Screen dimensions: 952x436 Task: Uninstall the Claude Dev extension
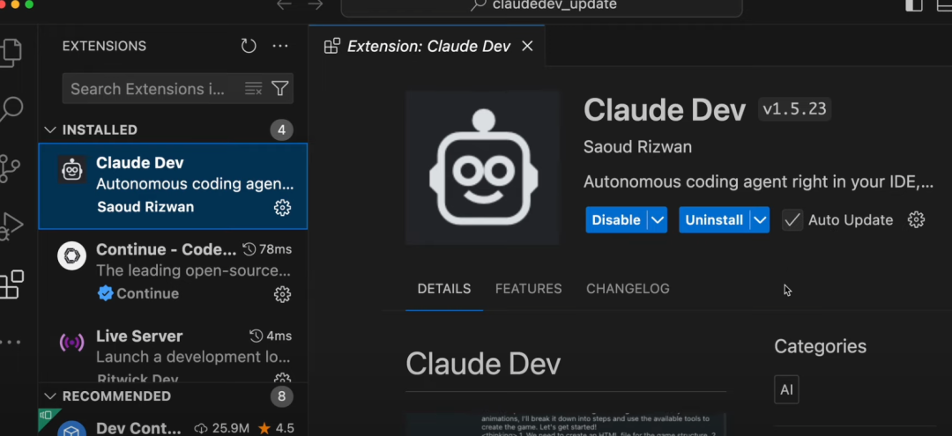click(714, 220)
